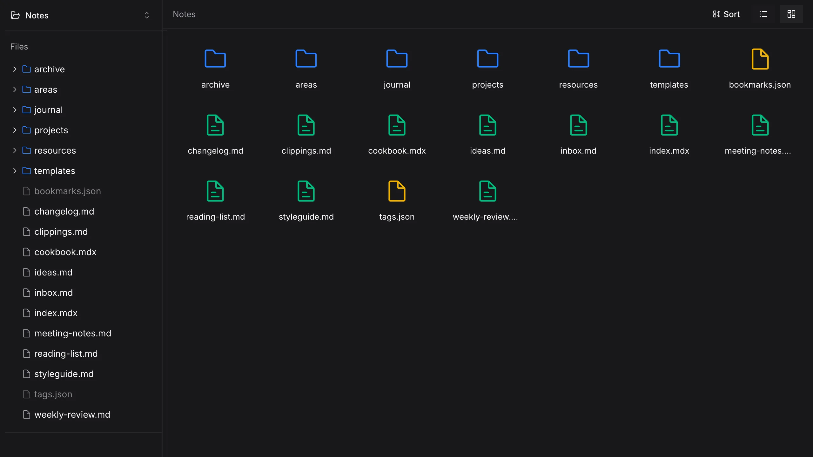Select bookmarks.json file icon in grid
Screen dimensions: 813x457
tap(760, 59)
